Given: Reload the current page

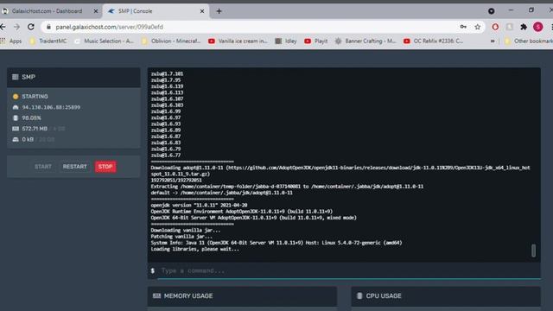Looking at the screenshot, I should (31, 27).
